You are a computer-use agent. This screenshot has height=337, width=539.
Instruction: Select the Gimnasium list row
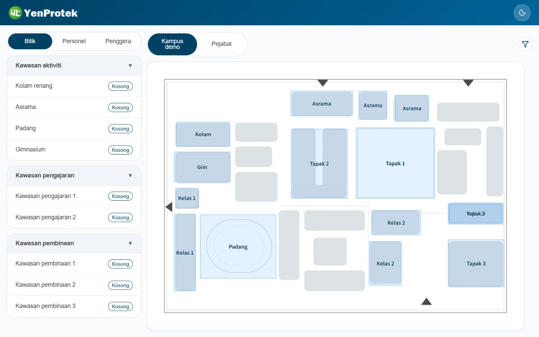click(x=74, y=149)
